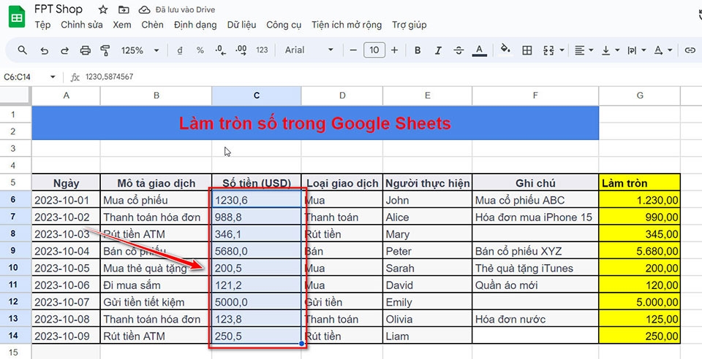Open the Công cụ menu
The image size is (702, 359).
coord(284,25)
